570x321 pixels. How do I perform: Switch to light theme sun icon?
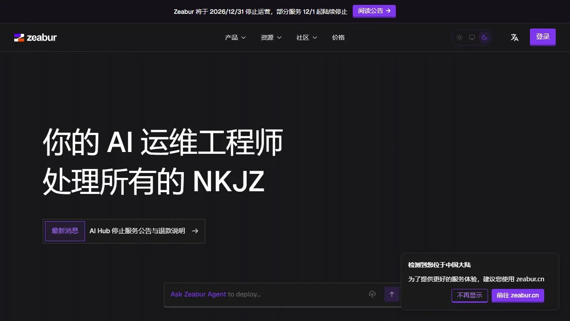click(x=460, y=37)
